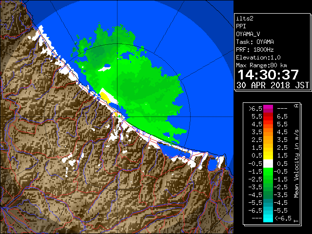Image resolution: width=312 pixels, height=234 pixels.
Task: Click the 'PRF: 1800Hz' line
Action: (255, 50)
